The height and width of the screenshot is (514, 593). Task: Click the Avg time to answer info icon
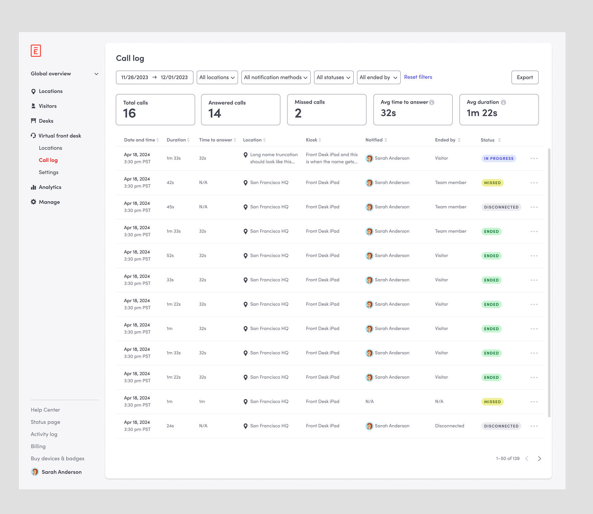[x=432, y=102]
